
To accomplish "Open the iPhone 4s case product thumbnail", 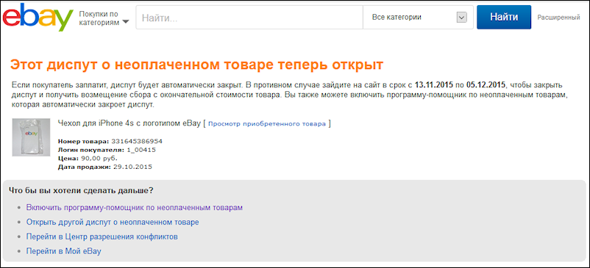I will click(31, 137).
